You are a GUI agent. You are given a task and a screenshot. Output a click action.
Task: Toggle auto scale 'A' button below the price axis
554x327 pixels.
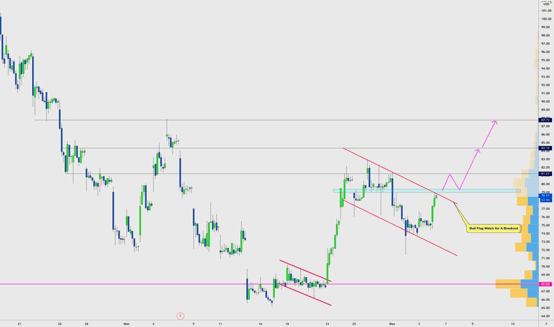click(x=546, y=323)
